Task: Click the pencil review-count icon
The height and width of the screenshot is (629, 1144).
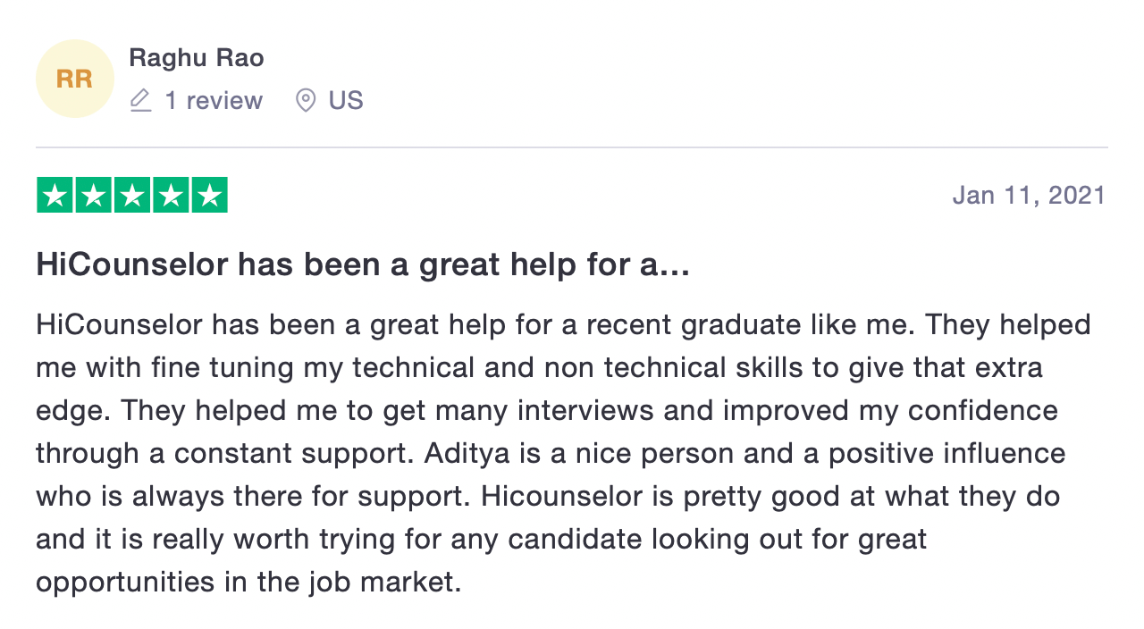Action: tap(140, 100)
